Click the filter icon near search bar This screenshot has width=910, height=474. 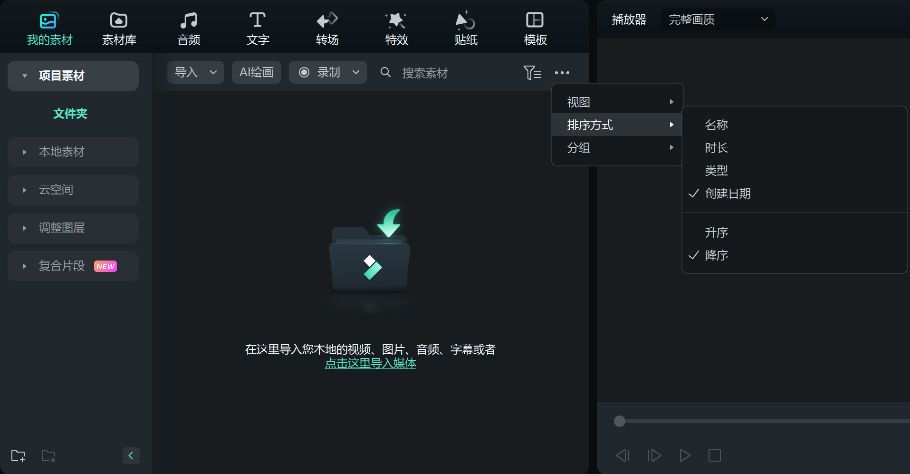point(532,72)
